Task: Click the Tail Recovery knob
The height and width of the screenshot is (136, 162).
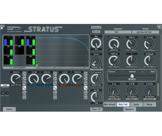Action: pyautogui.click(x=149, y=91)
